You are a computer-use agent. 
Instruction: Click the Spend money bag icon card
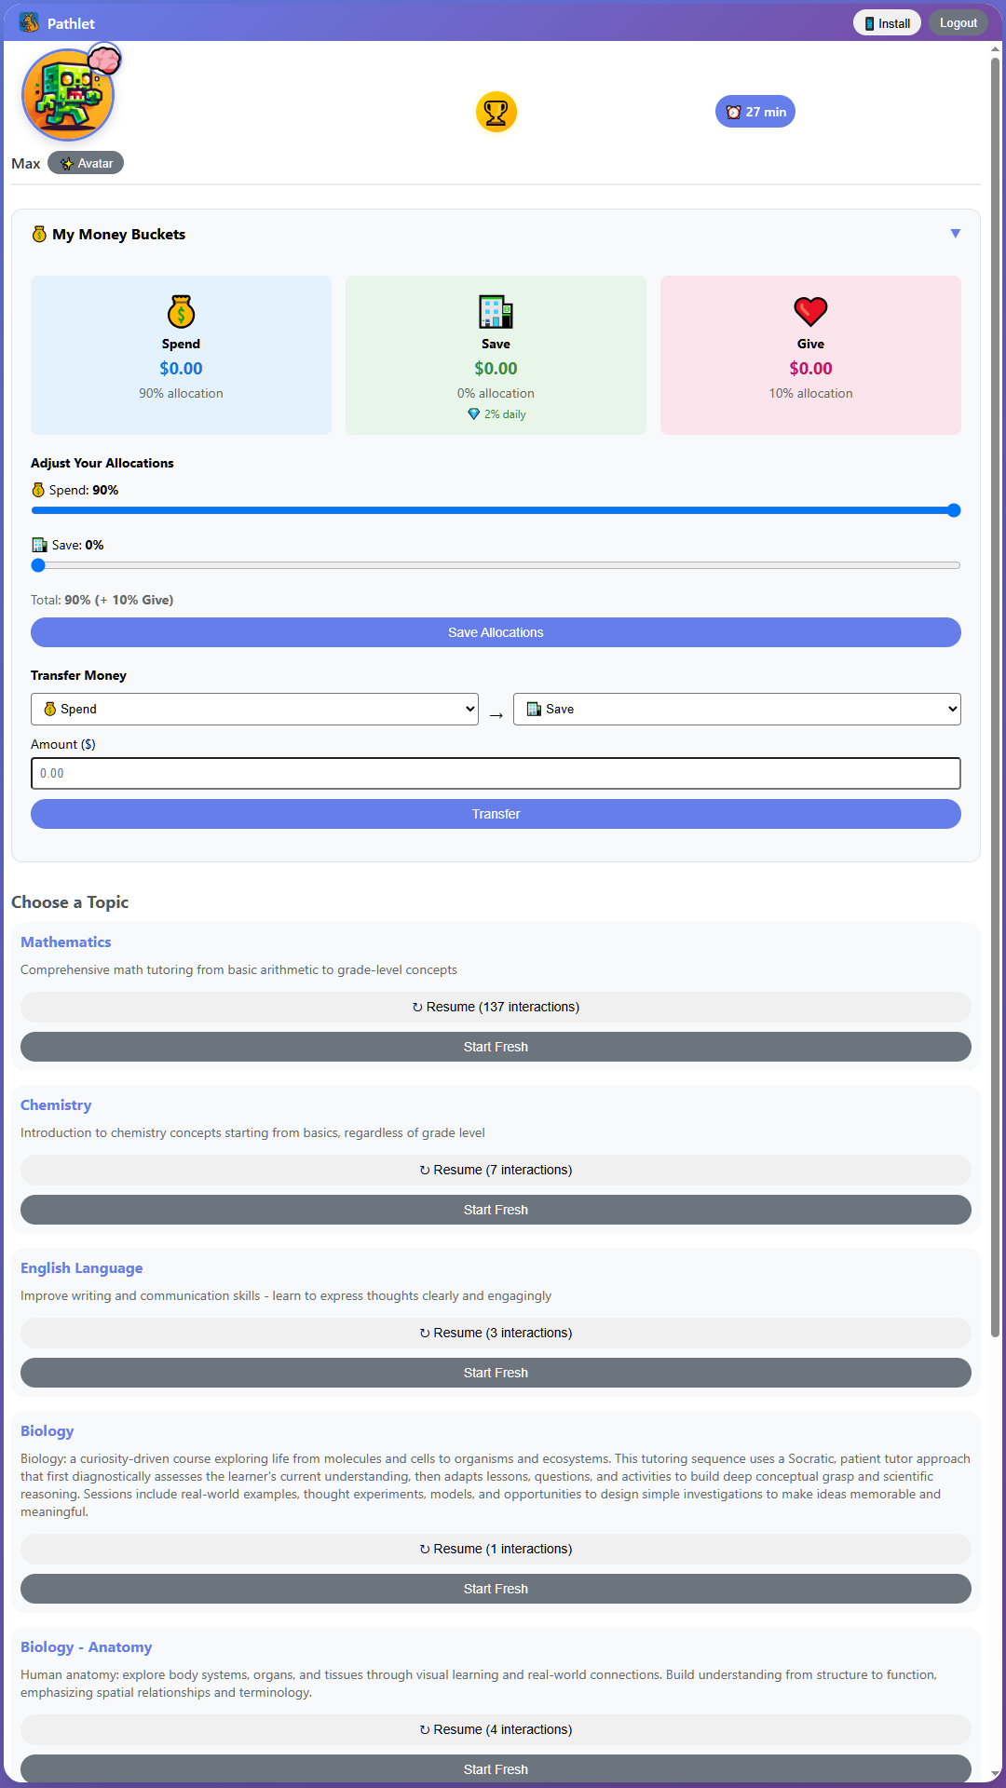(x=181, y=355)
